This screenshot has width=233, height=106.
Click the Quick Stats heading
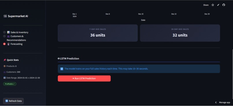13,60
